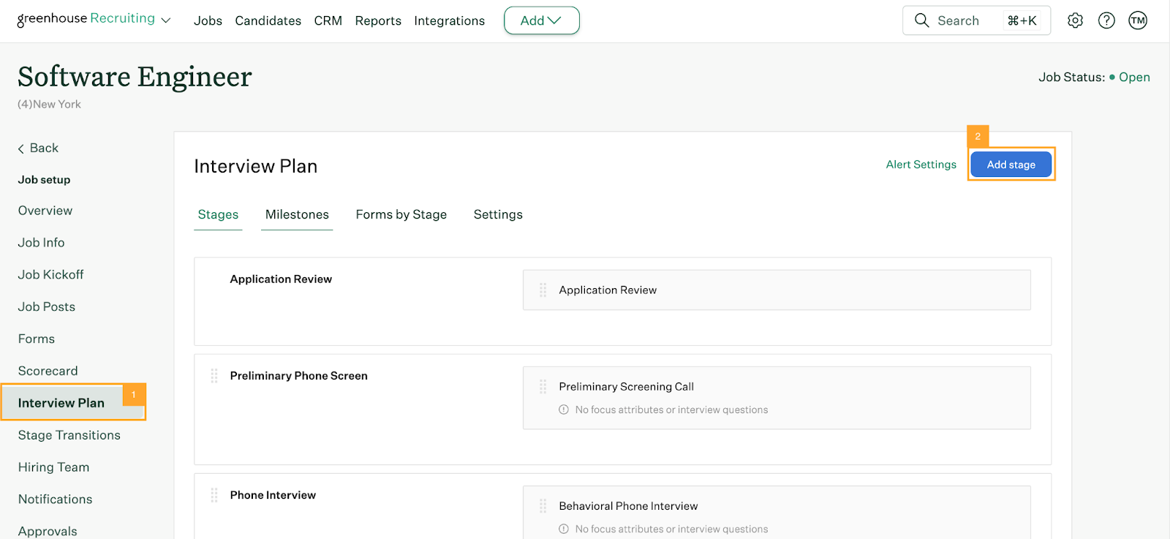Screen dimensions: 1170x539
Task: Open the TM user profile avatar
Action: (x=1138, y=20)
